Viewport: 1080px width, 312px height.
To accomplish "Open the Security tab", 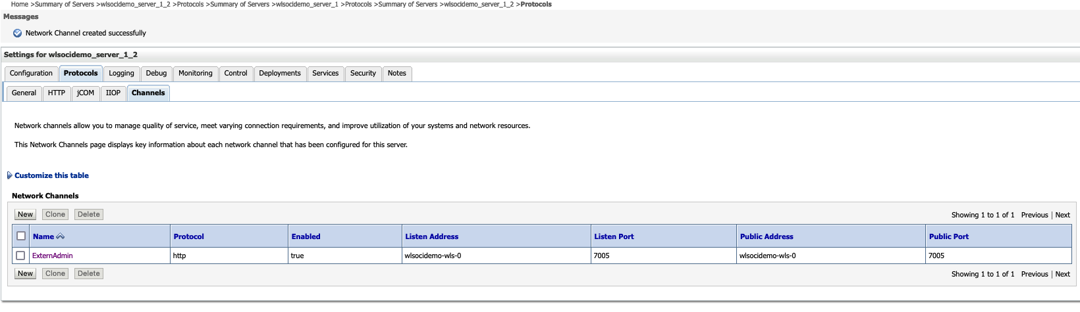I will coord(363,74).
